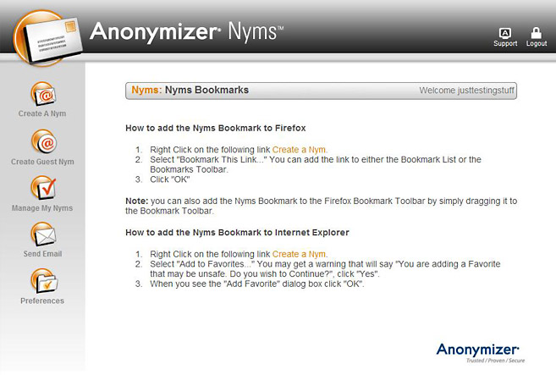Click the "Logout" text label in header
The image size is (556, 375).
point(537,44)
